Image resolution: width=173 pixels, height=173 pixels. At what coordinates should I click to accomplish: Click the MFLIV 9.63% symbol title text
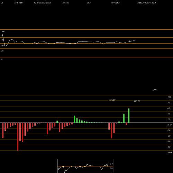[147, 3]
